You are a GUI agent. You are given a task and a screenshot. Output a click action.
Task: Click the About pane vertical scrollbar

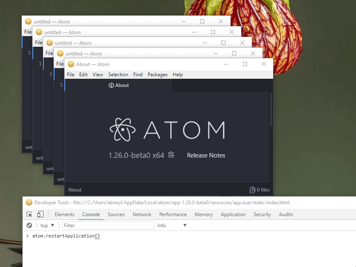pos(271,109)
